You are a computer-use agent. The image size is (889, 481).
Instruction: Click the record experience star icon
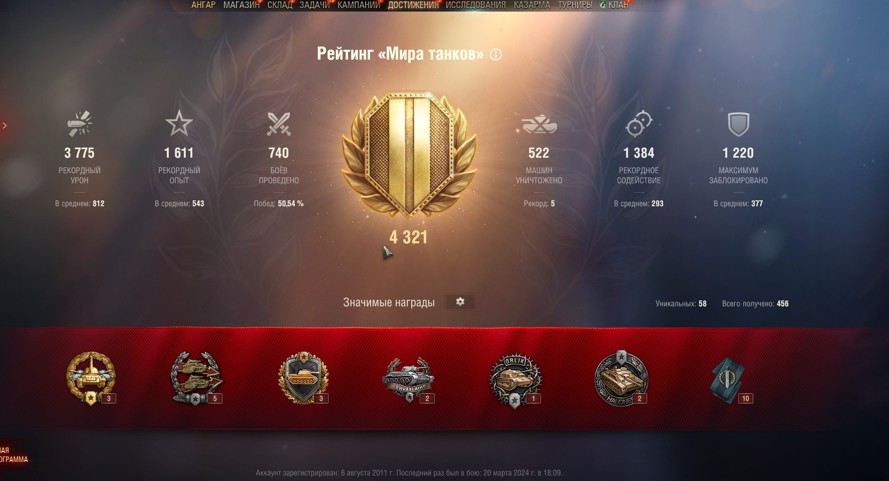point(179,124)
